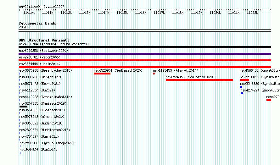Select the red nsv5528011 variant bar
Screen dimensions: 280x165
[x=244, y=80]
